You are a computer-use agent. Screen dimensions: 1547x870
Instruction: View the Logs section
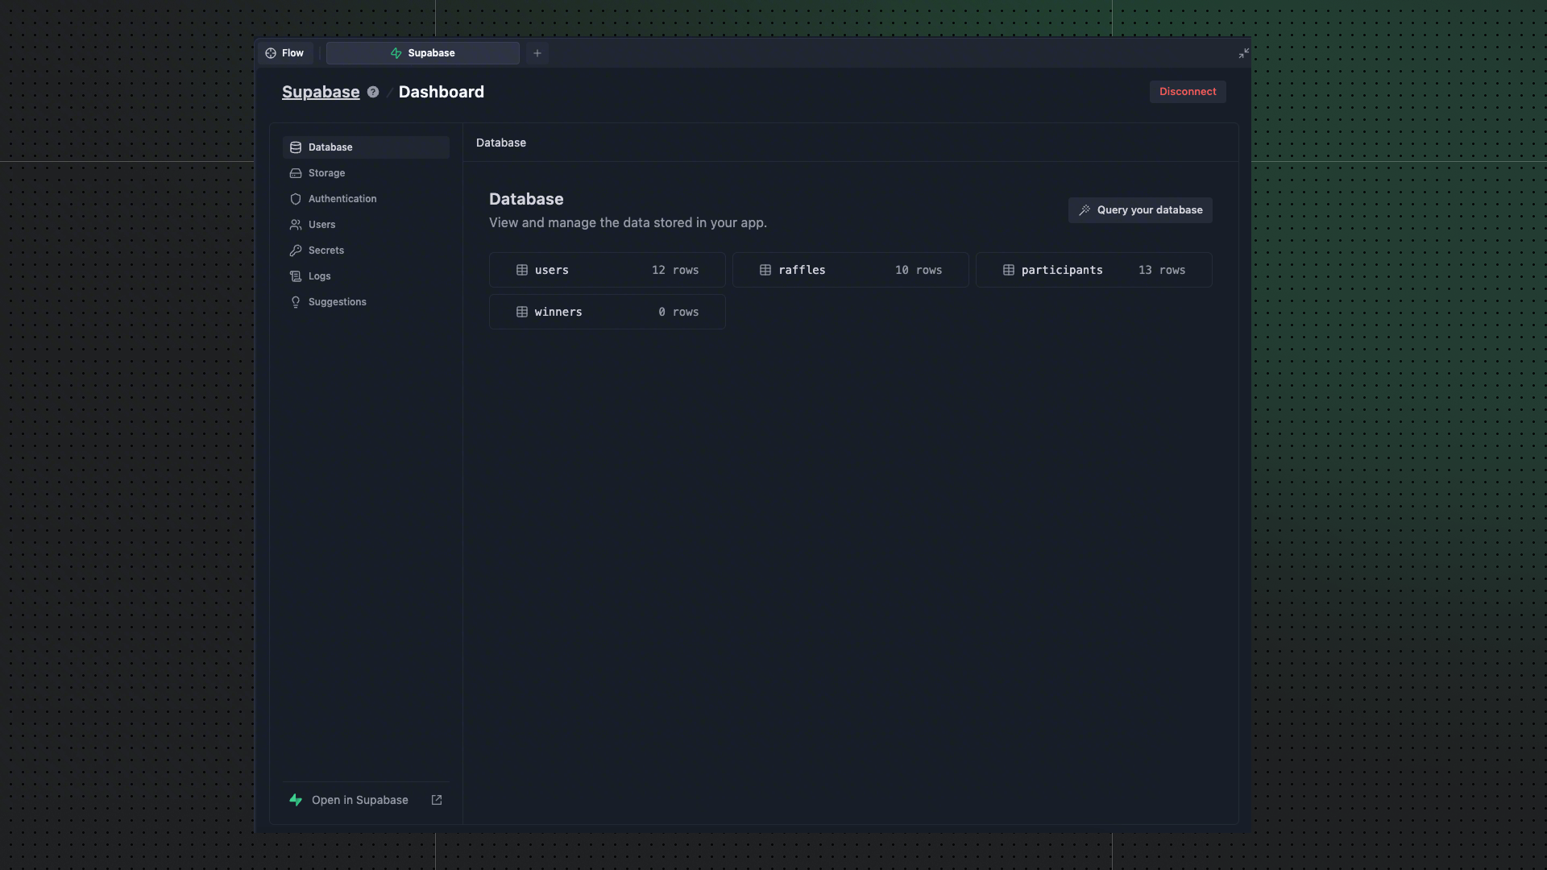point(318,275)
